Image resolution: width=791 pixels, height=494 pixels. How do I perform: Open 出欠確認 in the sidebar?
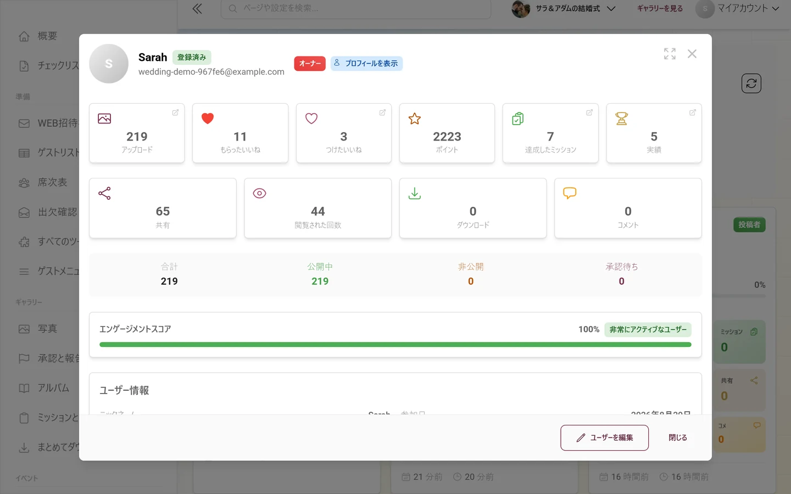click(47, 212)
